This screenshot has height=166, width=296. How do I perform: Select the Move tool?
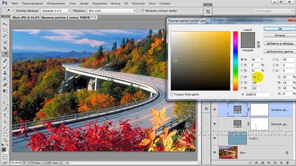pyautogui.click(x=5, y=24)
